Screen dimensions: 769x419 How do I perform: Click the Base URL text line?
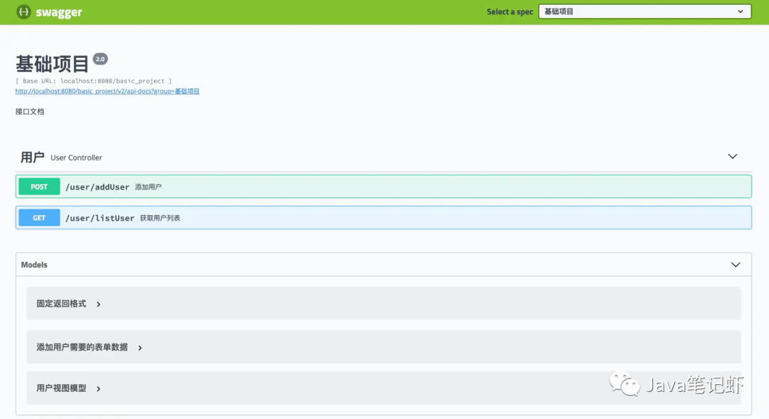94,81
